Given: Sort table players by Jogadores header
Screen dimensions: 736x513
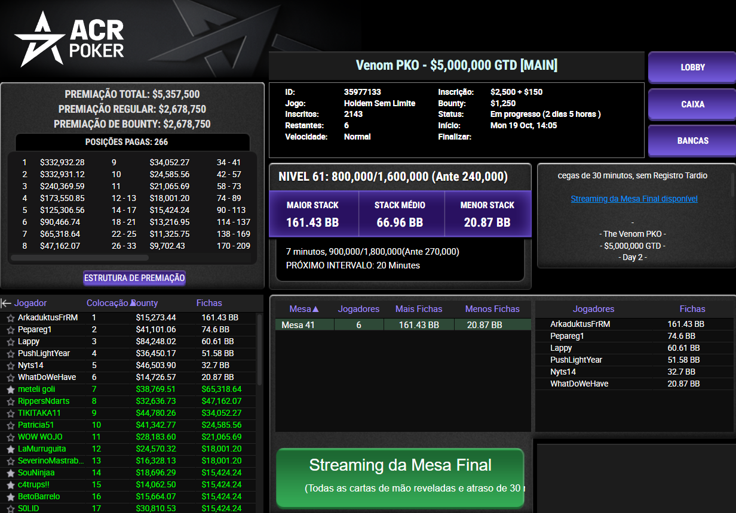Looking at the screenshot, I should tap(593, 309).
